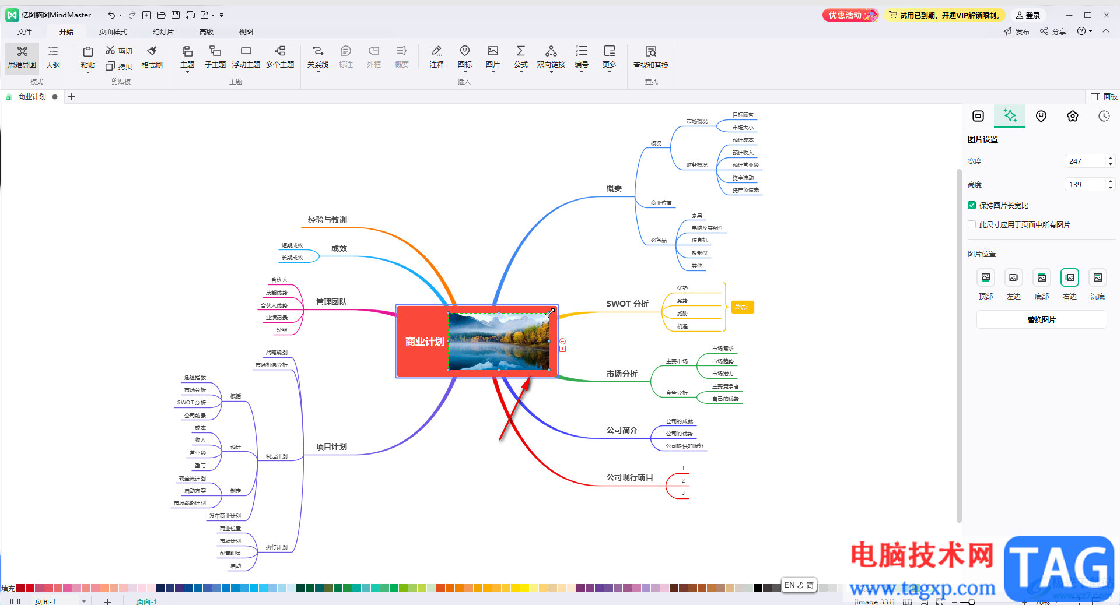The height and width of the screenshot is (605, 1120).
Task: Add a Boundary (外框)
Action: point(374,58)
